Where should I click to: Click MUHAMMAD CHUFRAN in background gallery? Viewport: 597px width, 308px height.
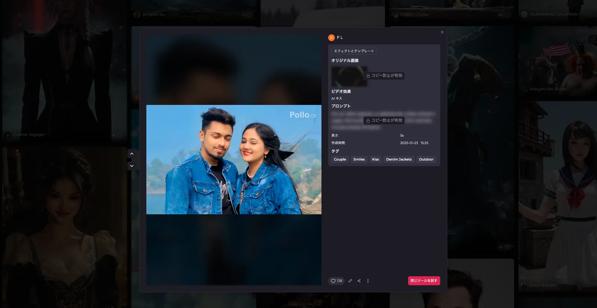tap(554, 14)
